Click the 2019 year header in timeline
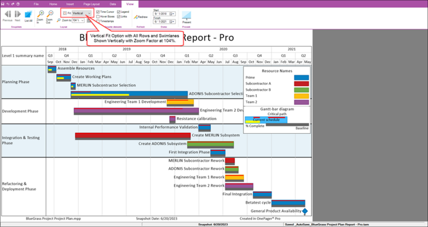 (x=126, y=49)
